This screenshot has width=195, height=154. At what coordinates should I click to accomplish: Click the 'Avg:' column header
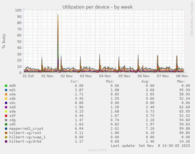pyautogui.click(x=146, y=81)
